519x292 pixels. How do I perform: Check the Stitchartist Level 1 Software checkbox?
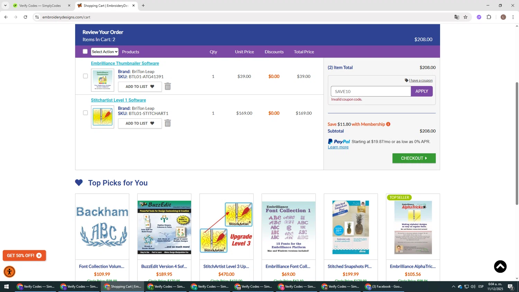(85, 113)
